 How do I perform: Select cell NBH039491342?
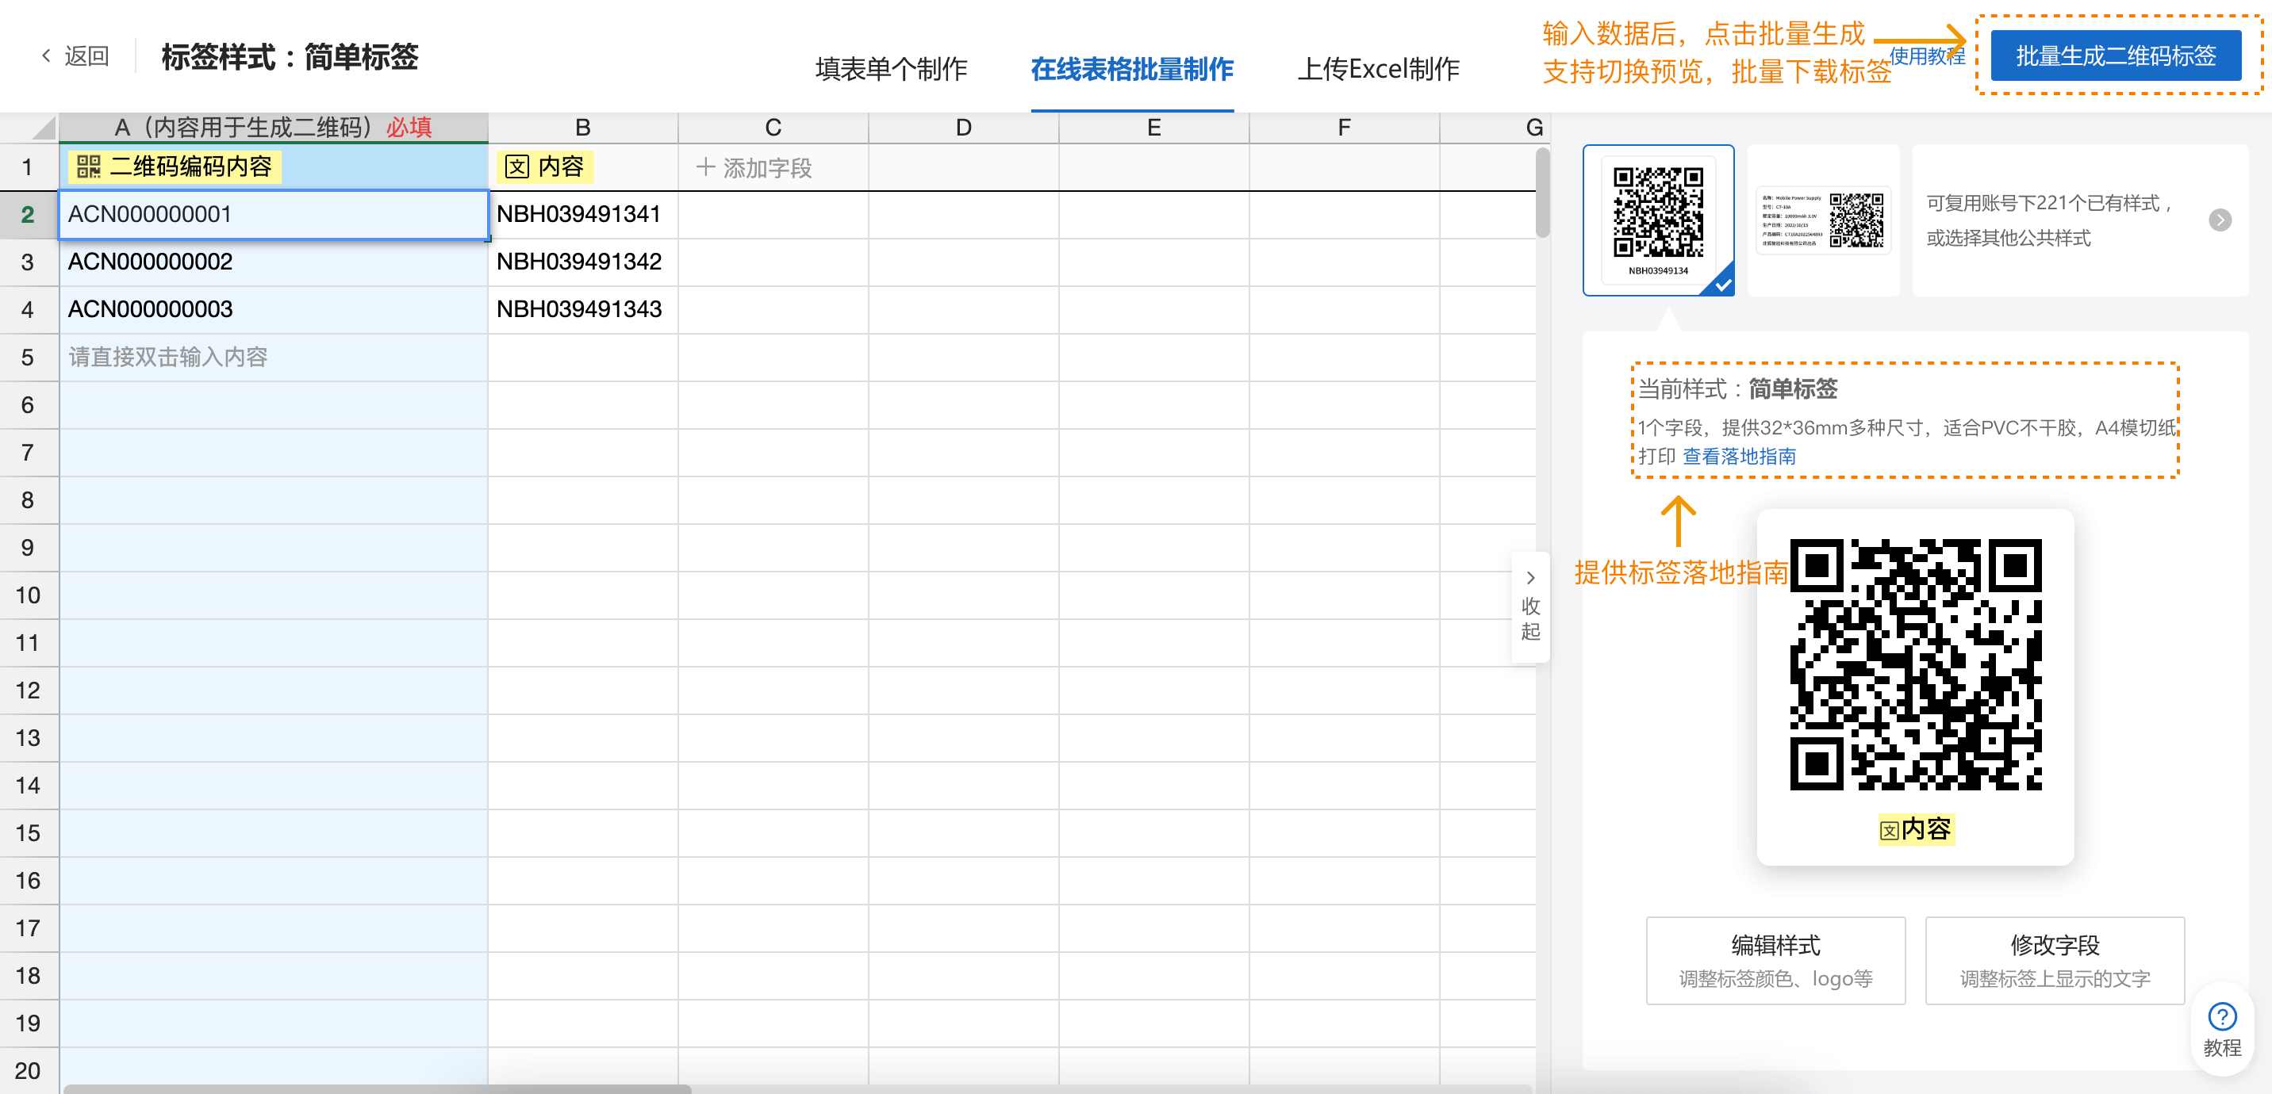(583, 262)
